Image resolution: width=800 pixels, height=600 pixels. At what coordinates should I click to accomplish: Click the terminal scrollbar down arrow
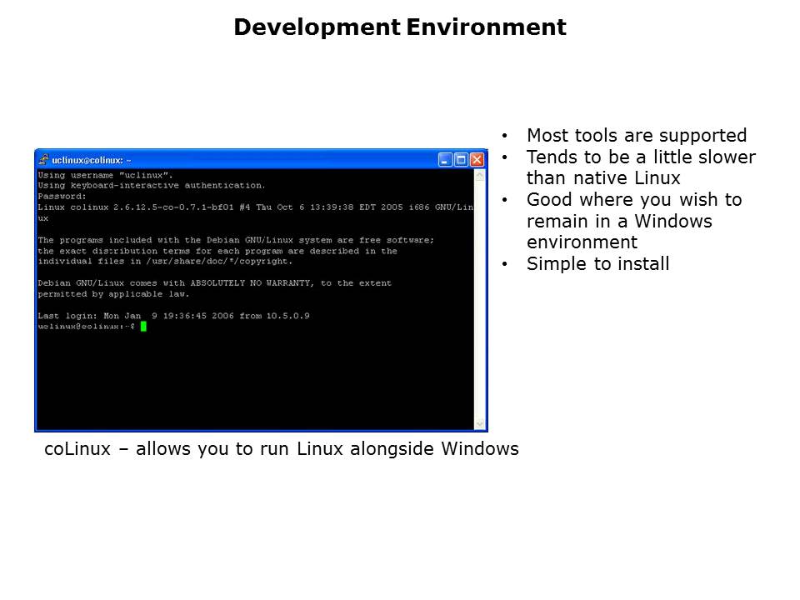pyautogui.click(x=479, y=423)
